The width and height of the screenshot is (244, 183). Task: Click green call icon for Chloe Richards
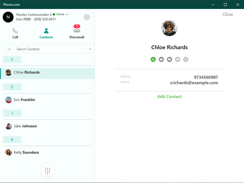click(153, 59)
